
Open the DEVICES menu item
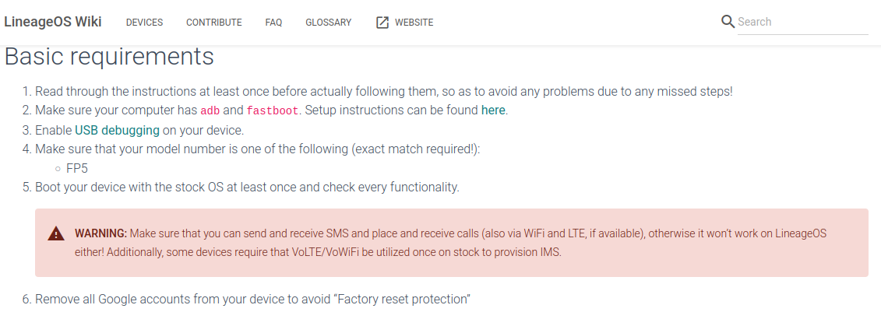pyautogui.click(x=144, y=23)
